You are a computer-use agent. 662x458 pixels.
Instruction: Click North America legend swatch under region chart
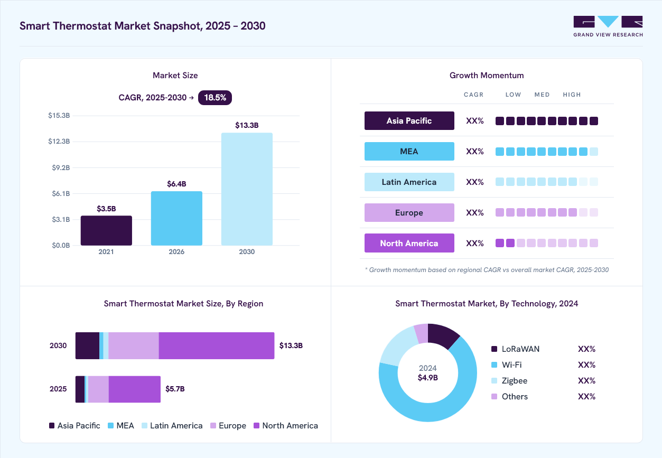257,426
